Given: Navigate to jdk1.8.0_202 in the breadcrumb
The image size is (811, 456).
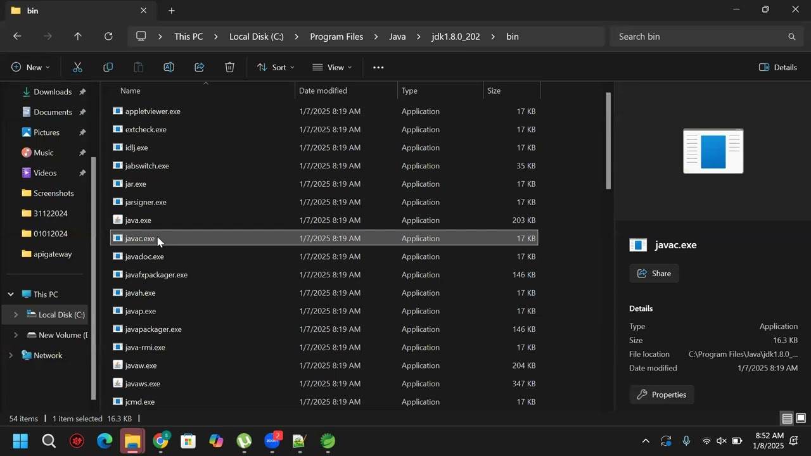Looking at the screenshot, I should tap(456, 37).
